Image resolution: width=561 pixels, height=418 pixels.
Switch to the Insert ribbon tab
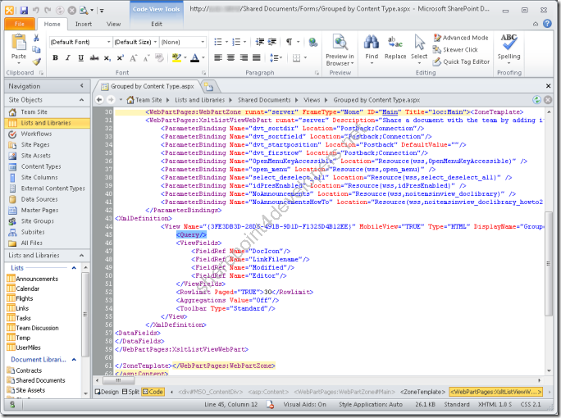[84, 24]
